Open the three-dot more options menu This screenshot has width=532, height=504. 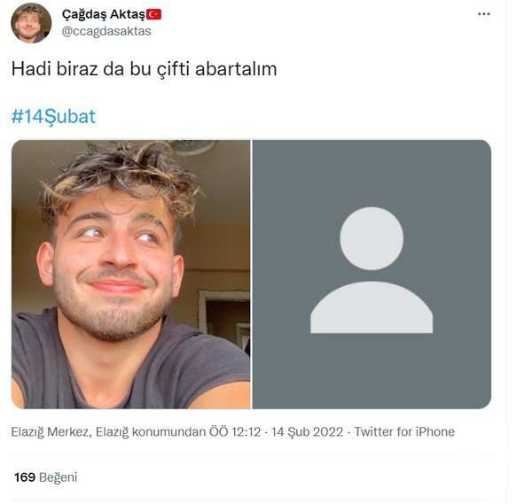click(x=484, y=14)
